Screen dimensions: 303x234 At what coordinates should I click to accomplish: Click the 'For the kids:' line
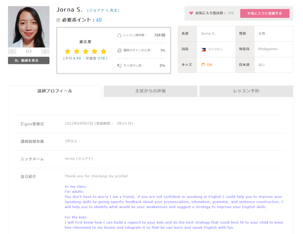coord(76,217)
